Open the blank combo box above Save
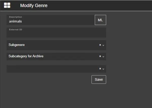 coord(50,69)
